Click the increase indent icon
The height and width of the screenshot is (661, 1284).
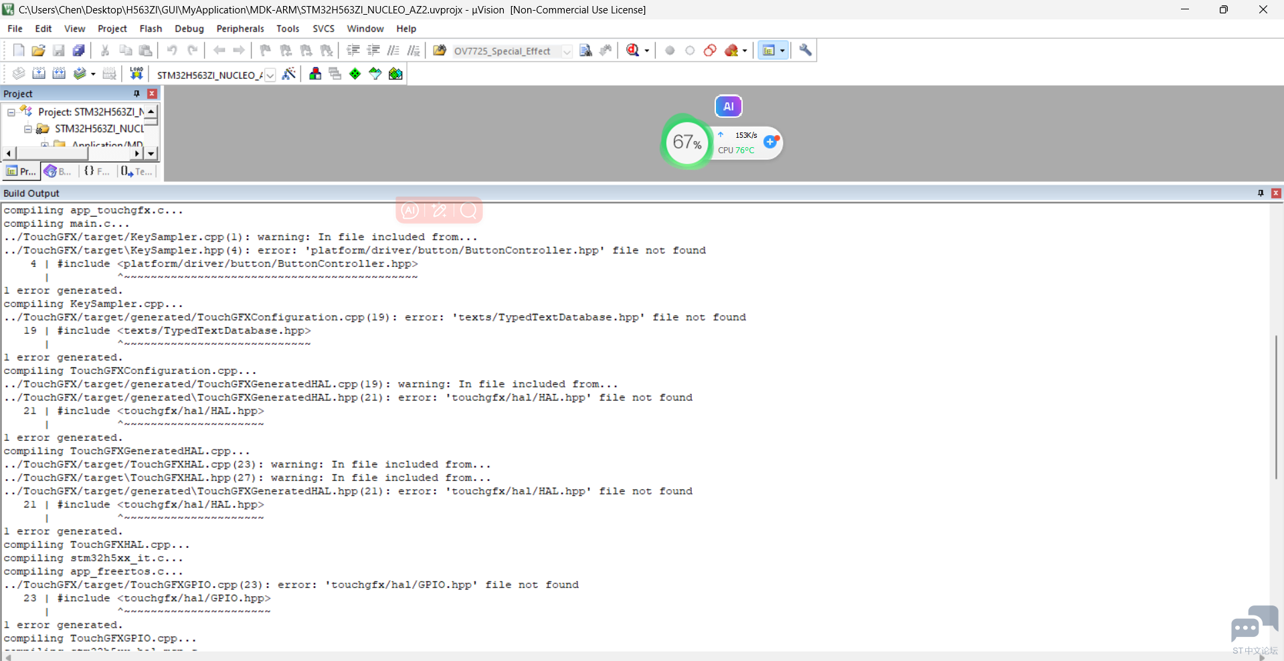click(353, 50)
